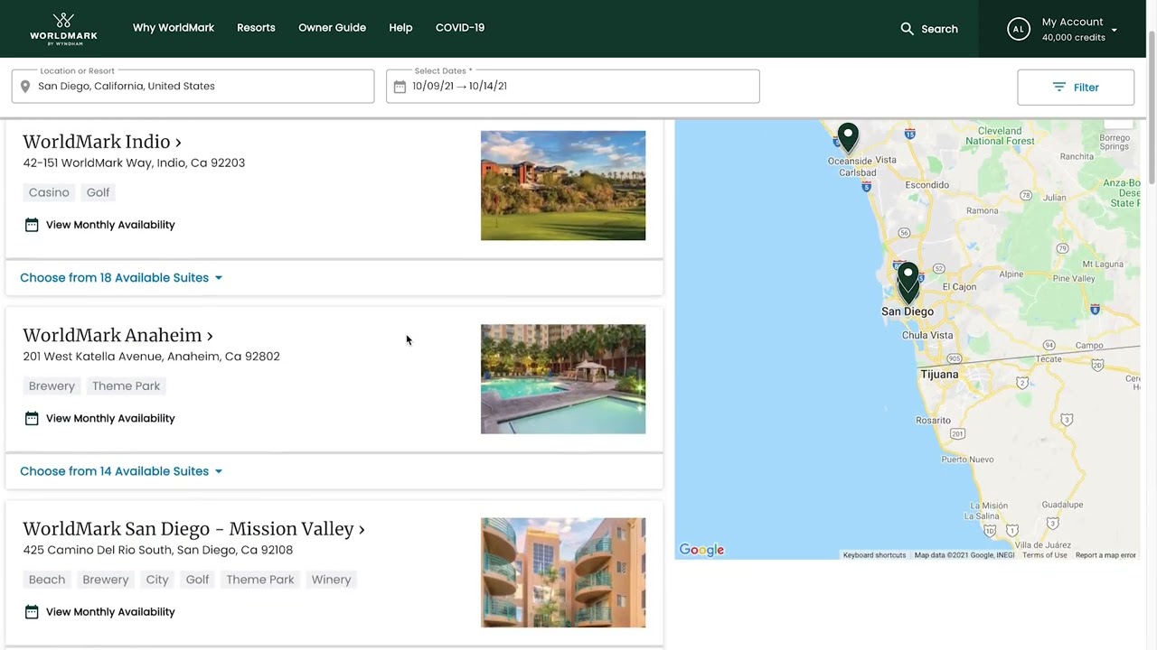1157x650 pixels.
Task: View Monthly Availability for WorldMark Indio
Action: click(x=110, y=225)
